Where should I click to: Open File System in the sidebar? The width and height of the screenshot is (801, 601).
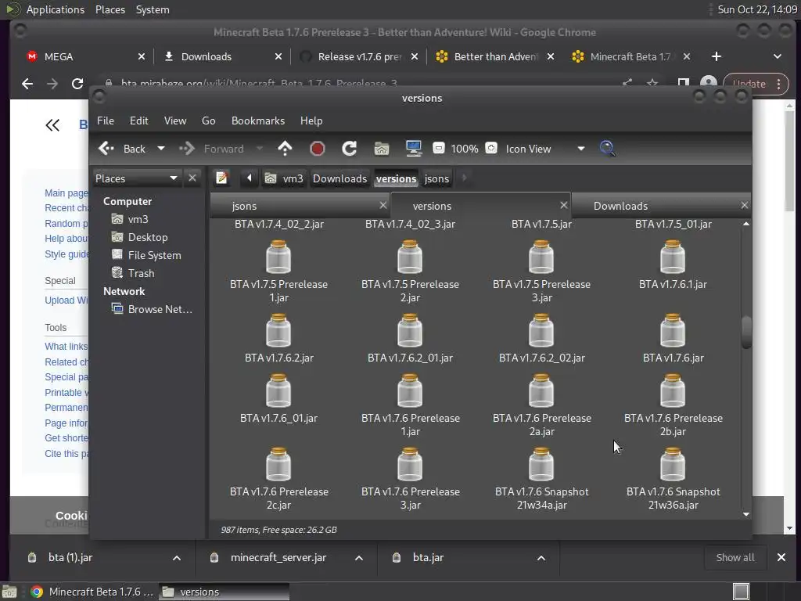(154, 255)
